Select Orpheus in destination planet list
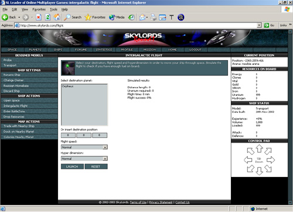The height and width of the screenshot is (212, 293). click(67, 86)
